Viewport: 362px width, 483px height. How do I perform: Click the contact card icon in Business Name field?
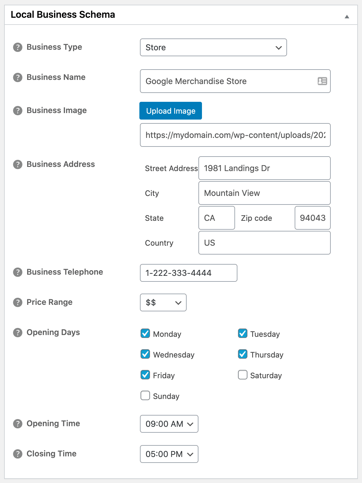pyautogui.click(x=322, y=81)
